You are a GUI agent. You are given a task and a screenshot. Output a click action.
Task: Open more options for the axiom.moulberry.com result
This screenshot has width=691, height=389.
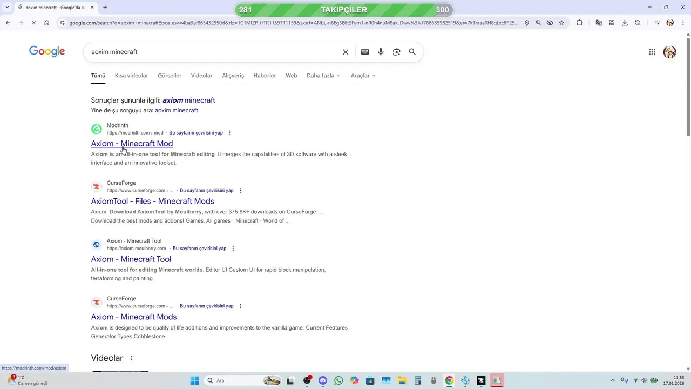[x=233, y=249]
